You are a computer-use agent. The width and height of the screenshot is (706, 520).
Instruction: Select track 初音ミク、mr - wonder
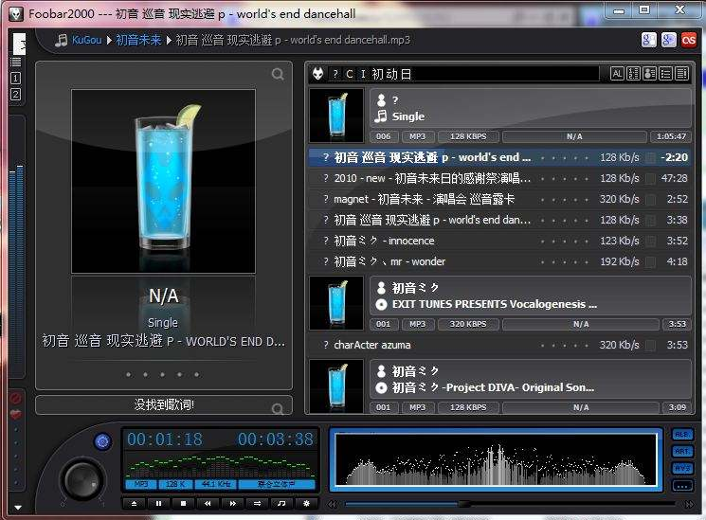pyautogui.click(x=499, y=261)
